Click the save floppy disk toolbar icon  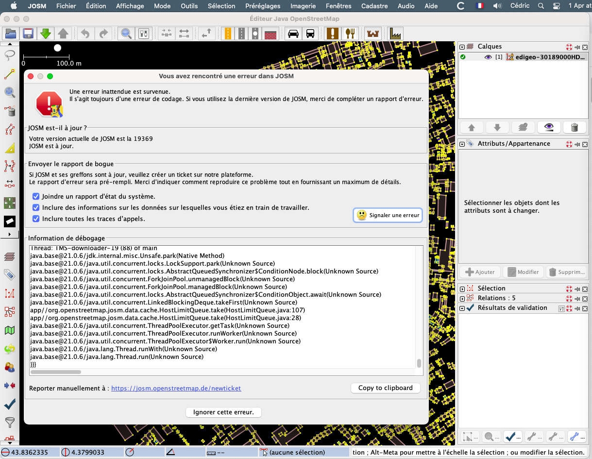(x=28, y=34)
